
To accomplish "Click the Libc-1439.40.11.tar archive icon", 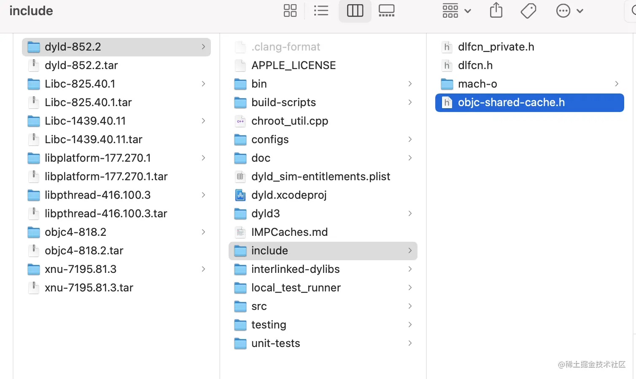I will click(x=34, y=139).
